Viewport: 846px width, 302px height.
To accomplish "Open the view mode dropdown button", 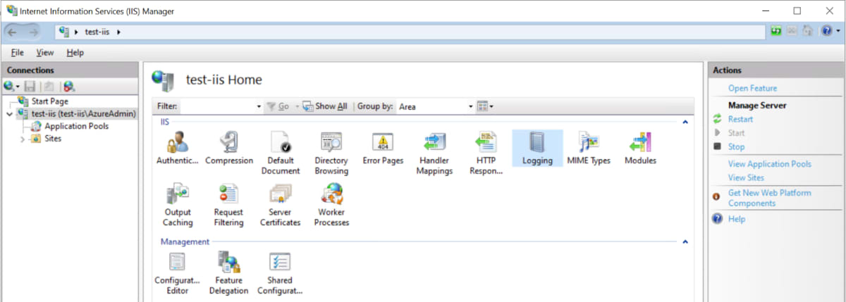I will 485,106.
